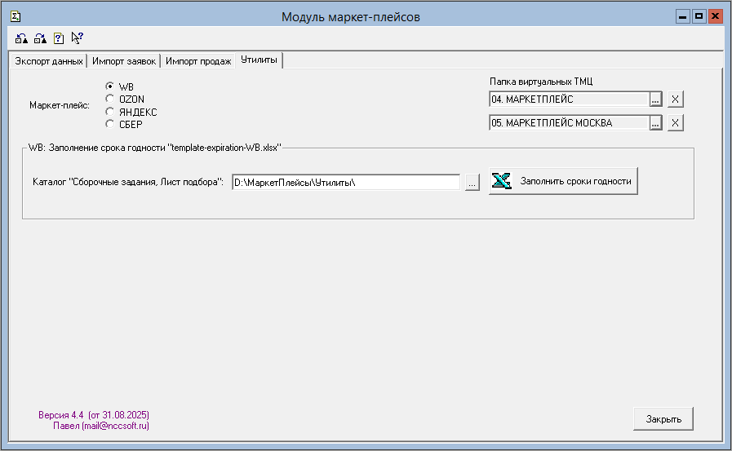Click the first toolbar icon with left-curved arrow

[x=21, y=38]
